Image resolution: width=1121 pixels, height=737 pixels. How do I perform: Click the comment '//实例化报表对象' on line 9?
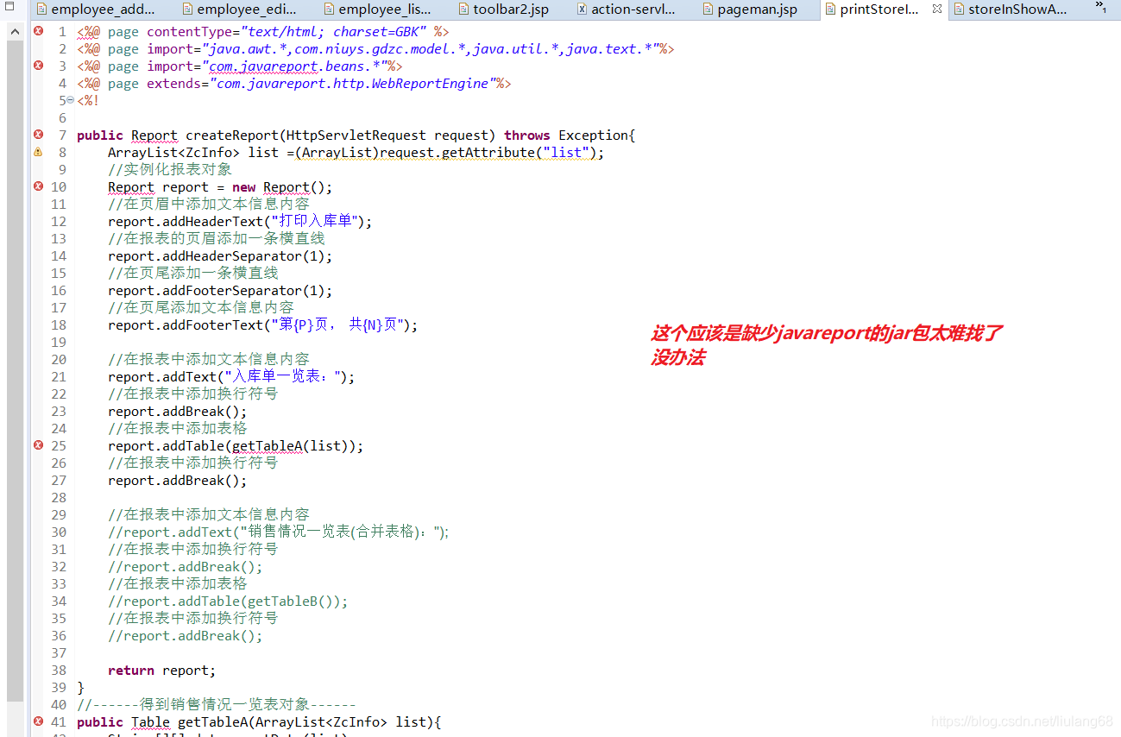(x=170, y=170)
